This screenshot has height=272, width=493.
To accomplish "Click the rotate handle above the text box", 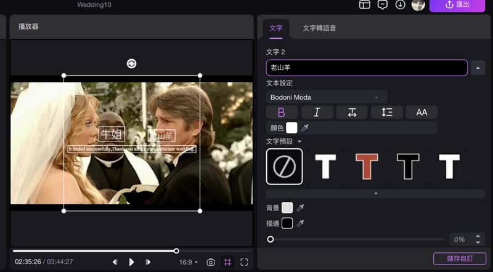I will [x=131, y=63].
